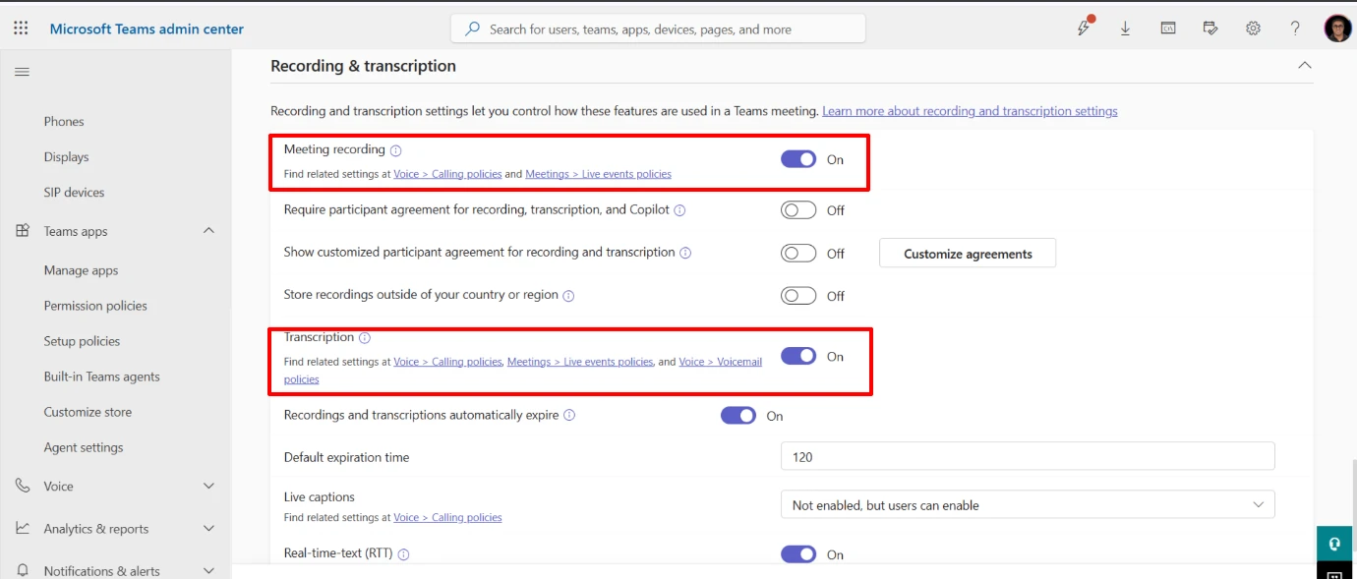Click the lightning bolt notifications icon

point(1084,28)
